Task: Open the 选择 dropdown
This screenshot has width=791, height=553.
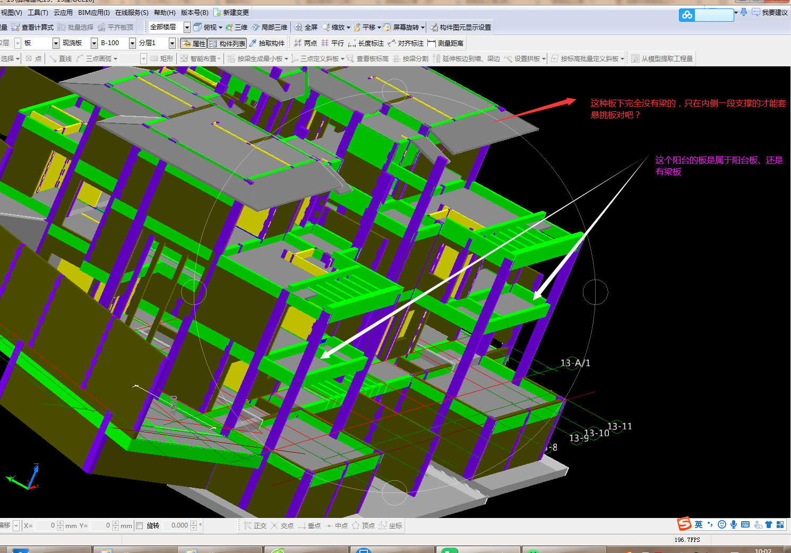Action: coord(10,58)
